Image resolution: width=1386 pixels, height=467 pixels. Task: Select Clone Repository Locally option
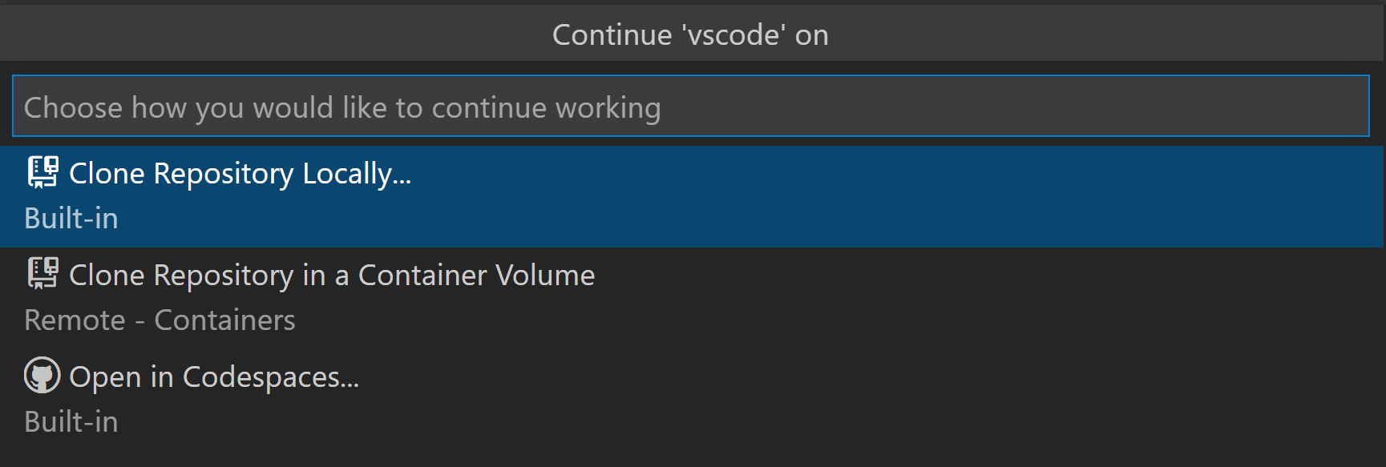coord(240,173)
